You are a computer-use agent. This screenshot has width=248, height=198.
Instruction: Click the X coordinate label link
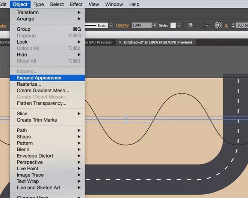[x=226, y=25]
